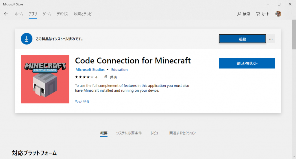Image resolution: width=296 pixels, height=159 pixels.
Task: Open the Education category link
Action: point(119,69)
